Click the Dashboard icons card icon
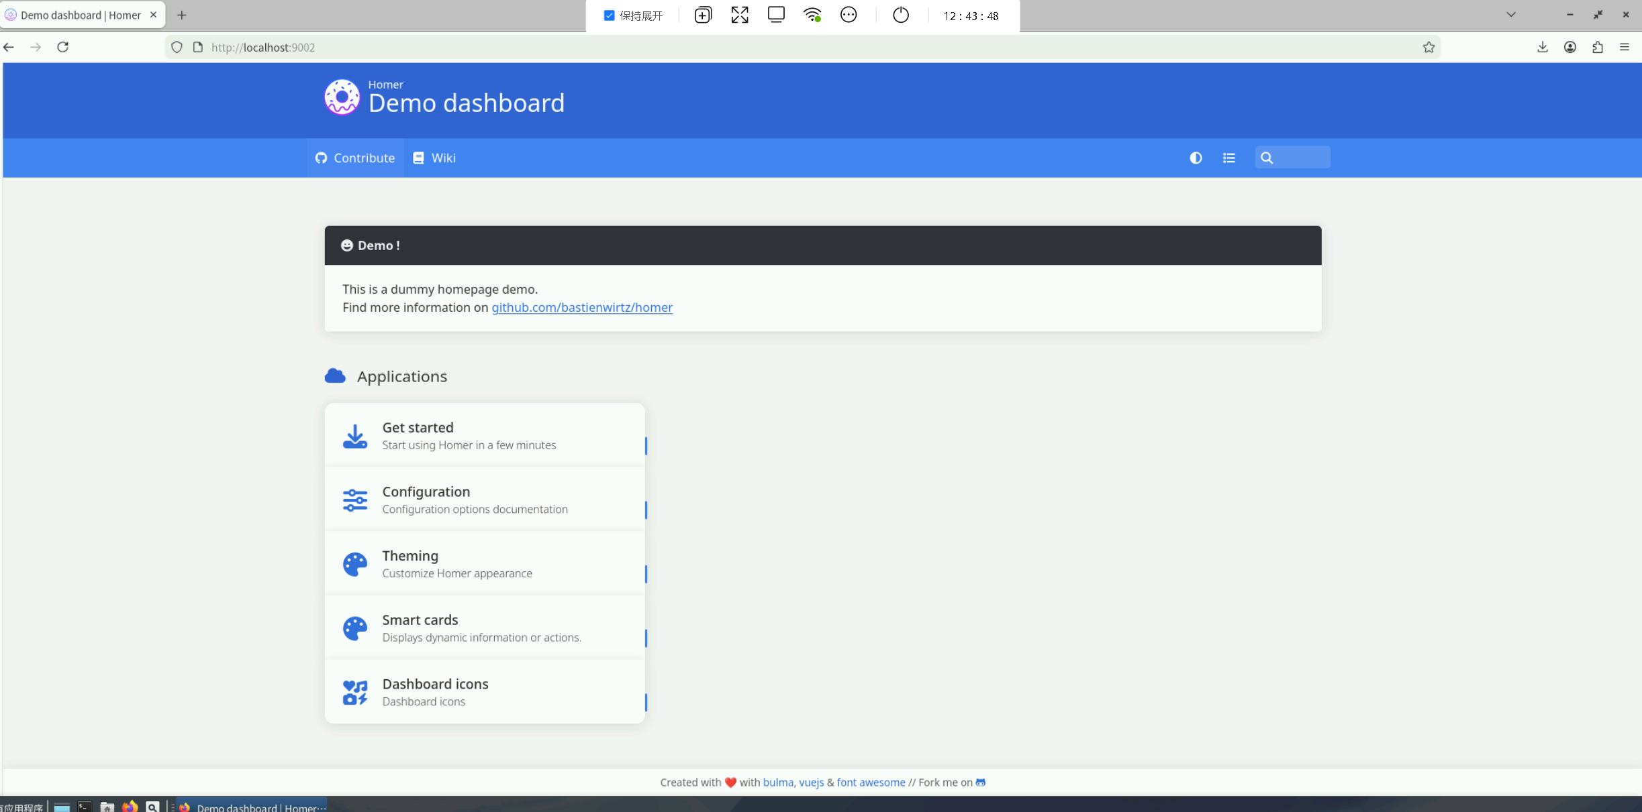 (x=354, y=693)
